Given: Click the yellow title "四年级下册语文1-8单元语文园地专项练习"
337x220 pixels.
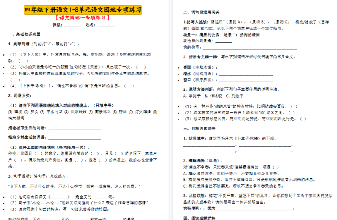Looking at the screenshot, I should coord(83,10).
